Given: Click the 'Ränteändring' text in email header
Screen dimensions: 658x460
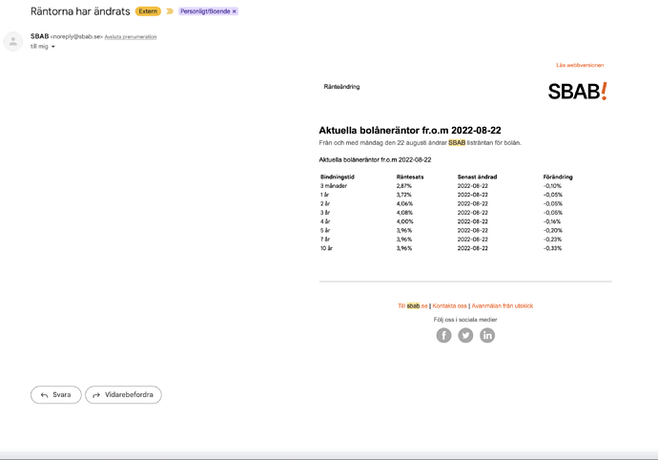Looking at the screenshot, I should click(x=341, y=87).
